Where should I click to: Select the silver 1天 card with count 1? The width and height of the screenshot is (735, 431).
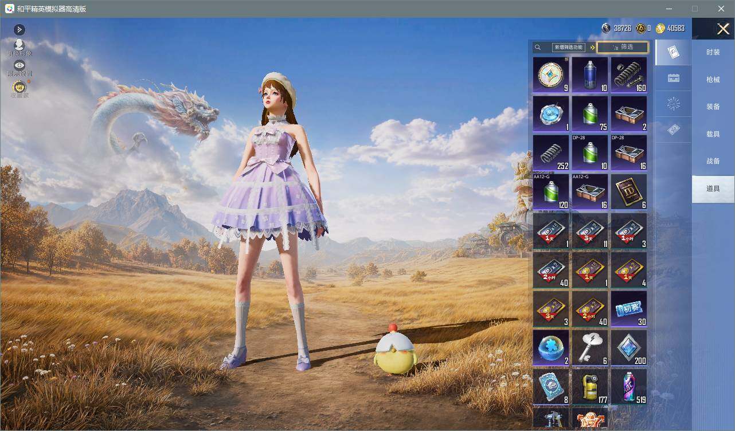[x=551, y=231]
